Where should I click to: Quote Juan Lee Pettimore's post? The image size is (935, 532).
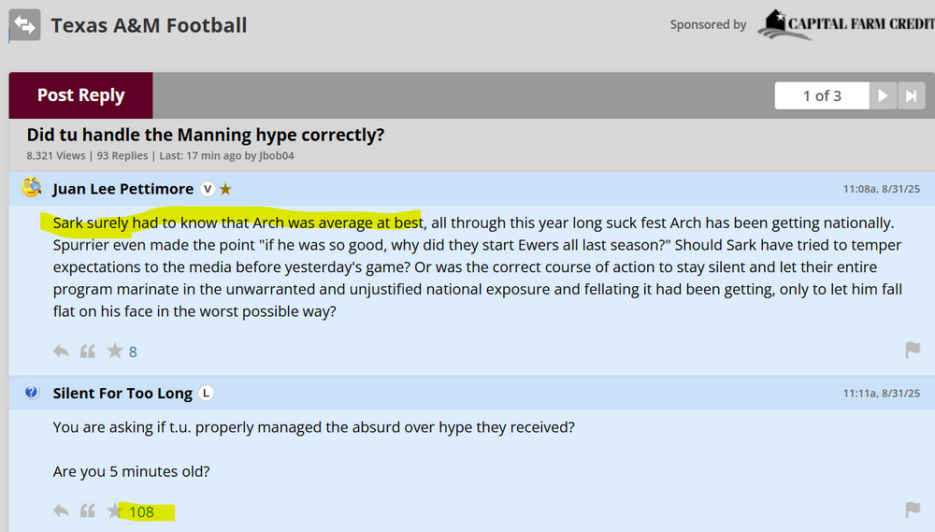coord(88,352)
